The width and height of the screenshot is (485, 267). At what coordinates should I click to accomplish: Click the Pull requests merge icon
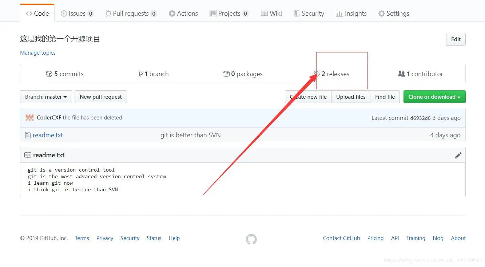[108, 13]
